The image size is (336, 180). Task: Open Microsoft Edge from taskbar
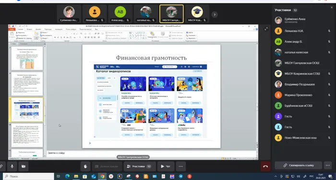click(67, 176)
